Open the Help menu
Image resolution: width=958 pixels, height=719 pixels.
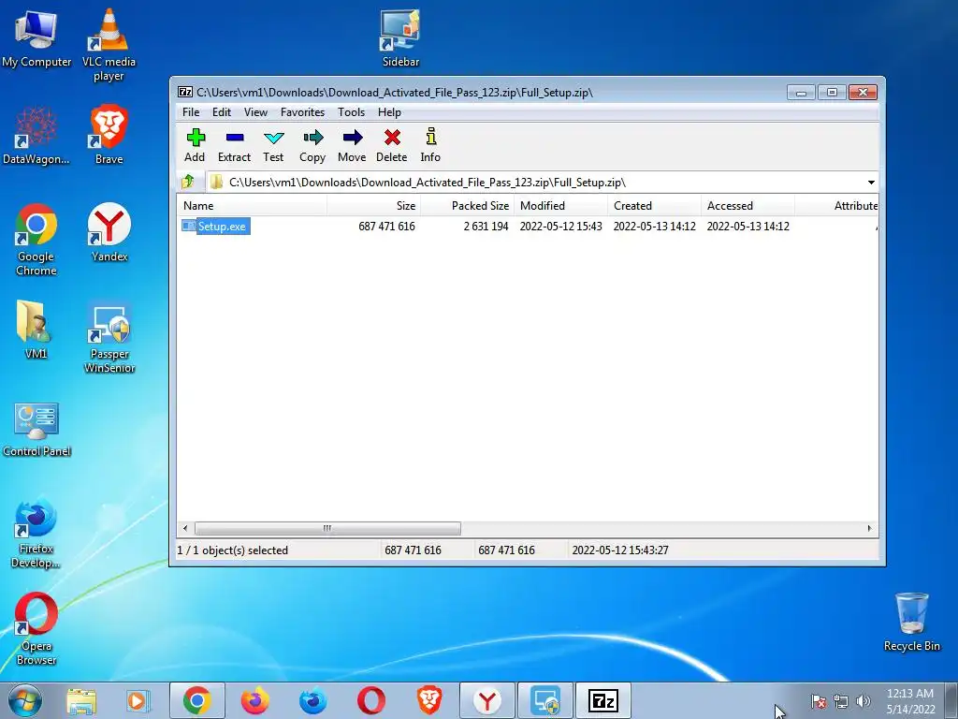[x=389, y=112]
